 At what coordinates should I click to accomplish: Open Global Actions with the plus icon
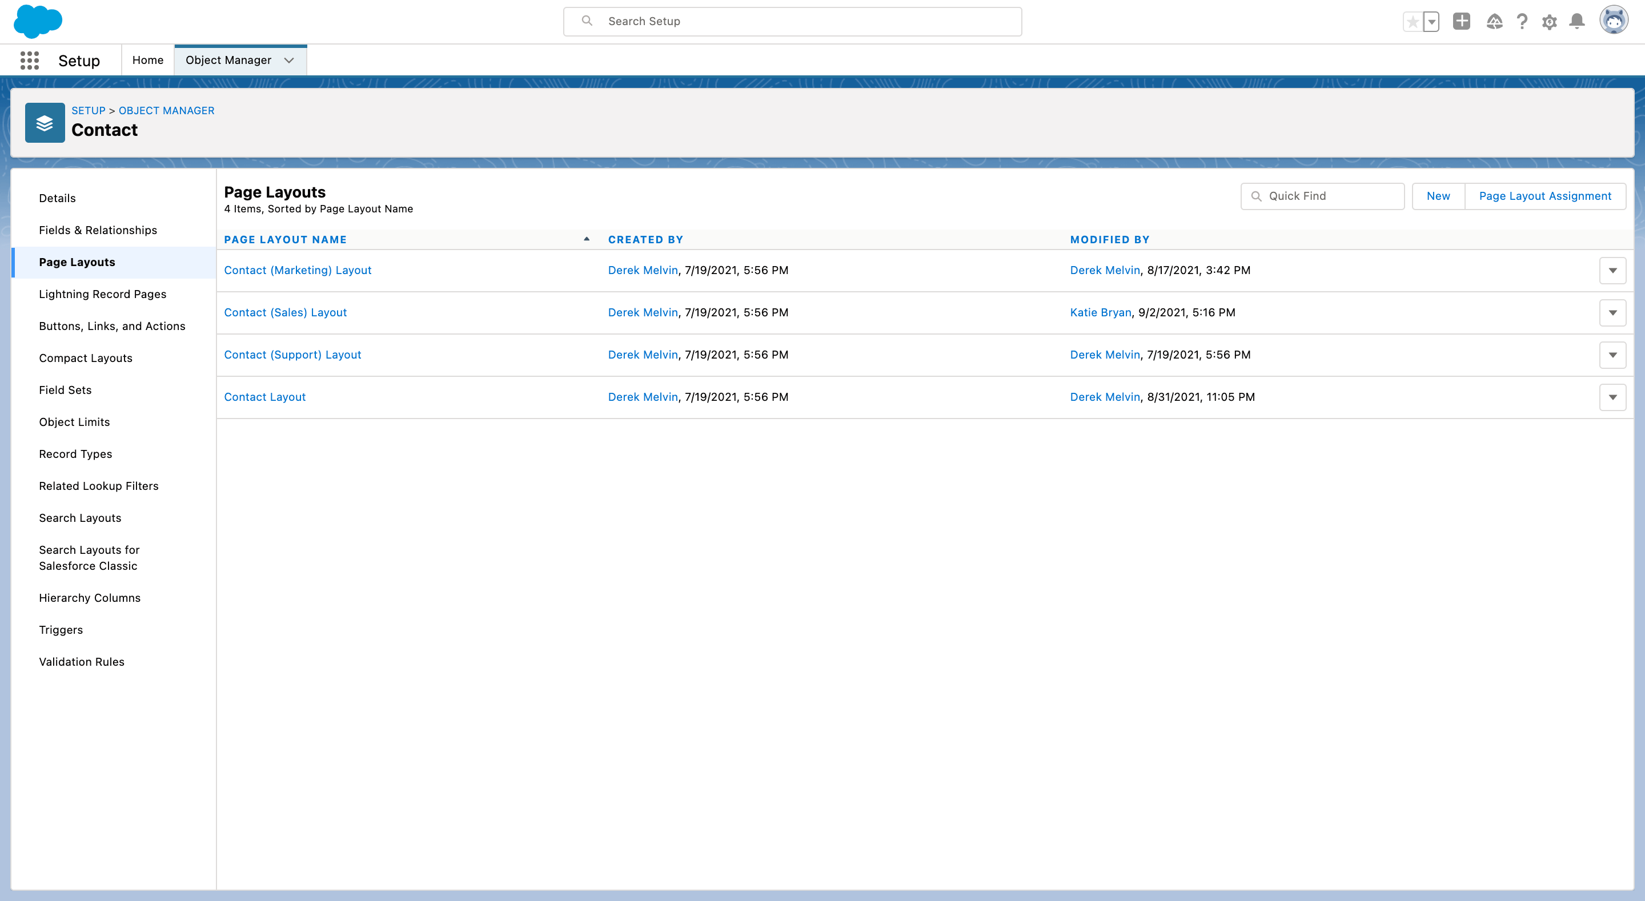tap(1462, 21)
